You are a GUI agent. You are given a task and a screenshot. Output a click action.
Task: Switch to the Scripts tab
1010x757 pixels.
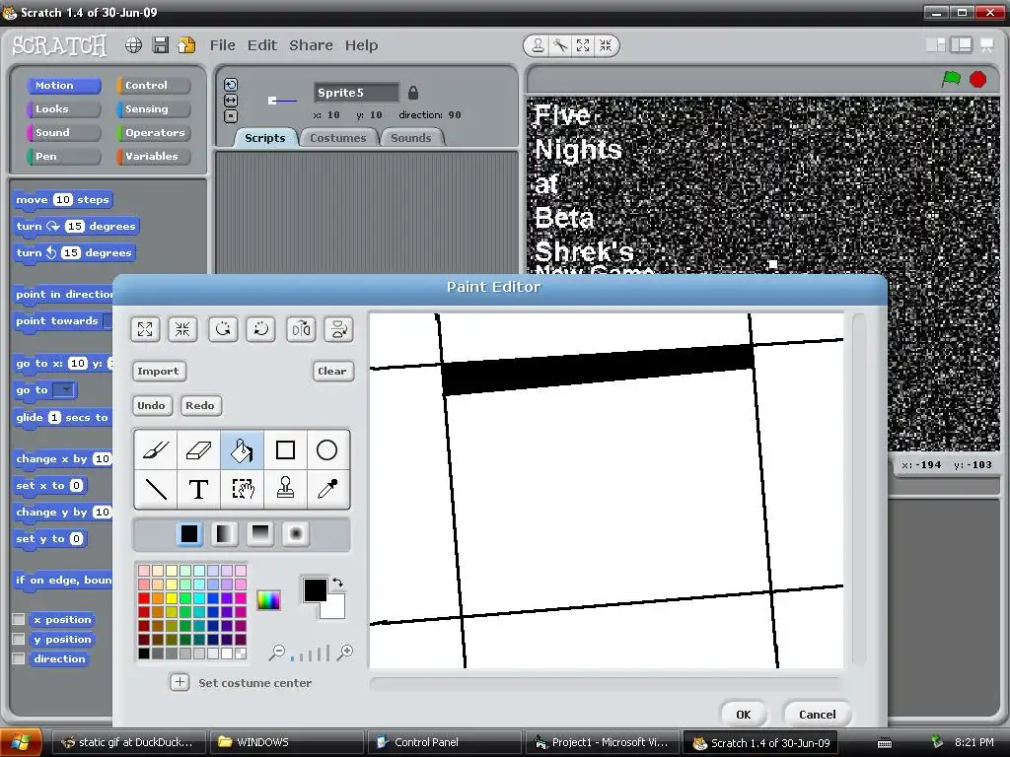coord(264,138)
